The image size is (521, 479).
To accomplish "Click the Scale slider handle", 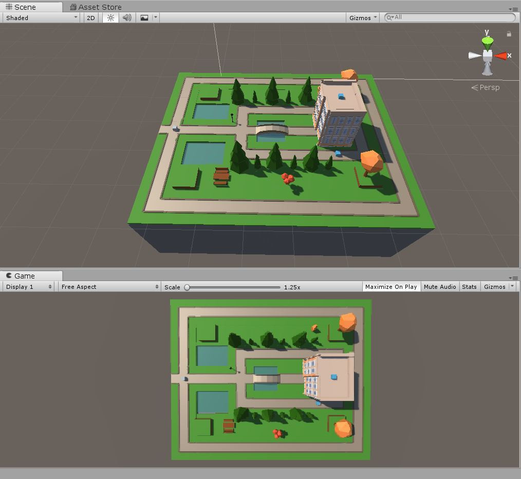I will [187, 287].
